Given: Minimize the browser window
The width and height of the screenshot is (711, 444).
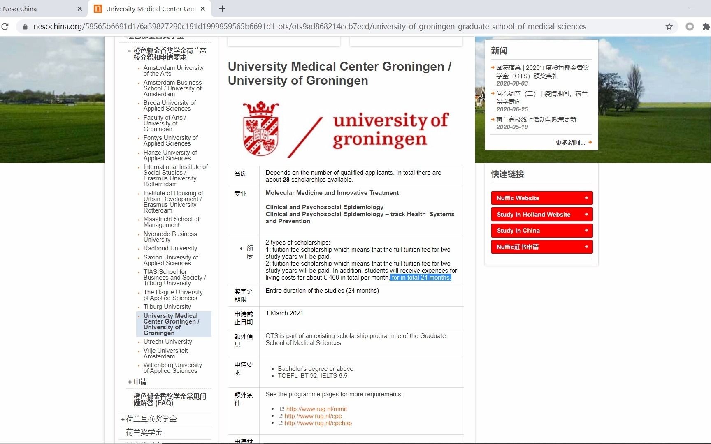Looking at the screenshot, I should tap(692, 7).
